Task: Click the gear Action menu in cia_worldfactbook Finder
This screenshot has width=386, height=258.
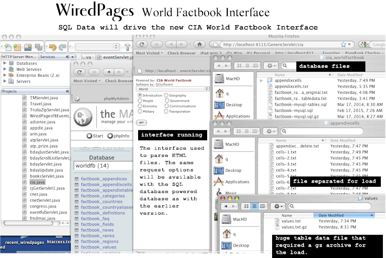Action: (271, 66)
